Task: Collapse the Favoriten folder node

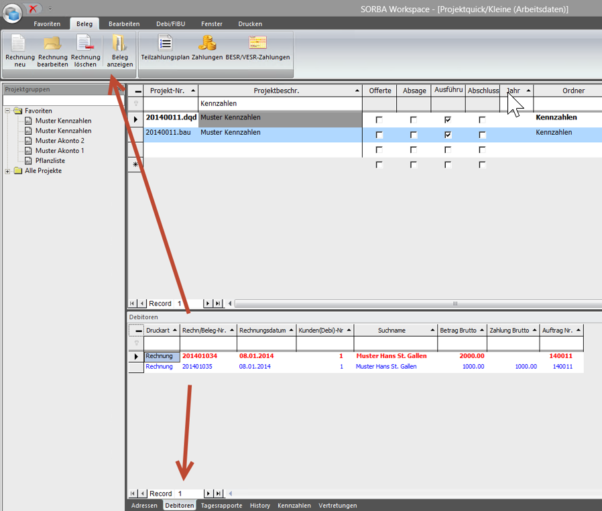Action: tap(8, 111)
